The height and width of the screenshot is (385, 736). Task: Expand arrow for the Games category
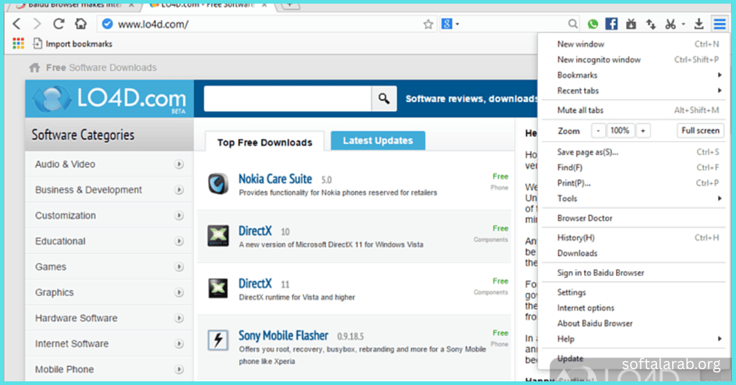pos(179,267)
